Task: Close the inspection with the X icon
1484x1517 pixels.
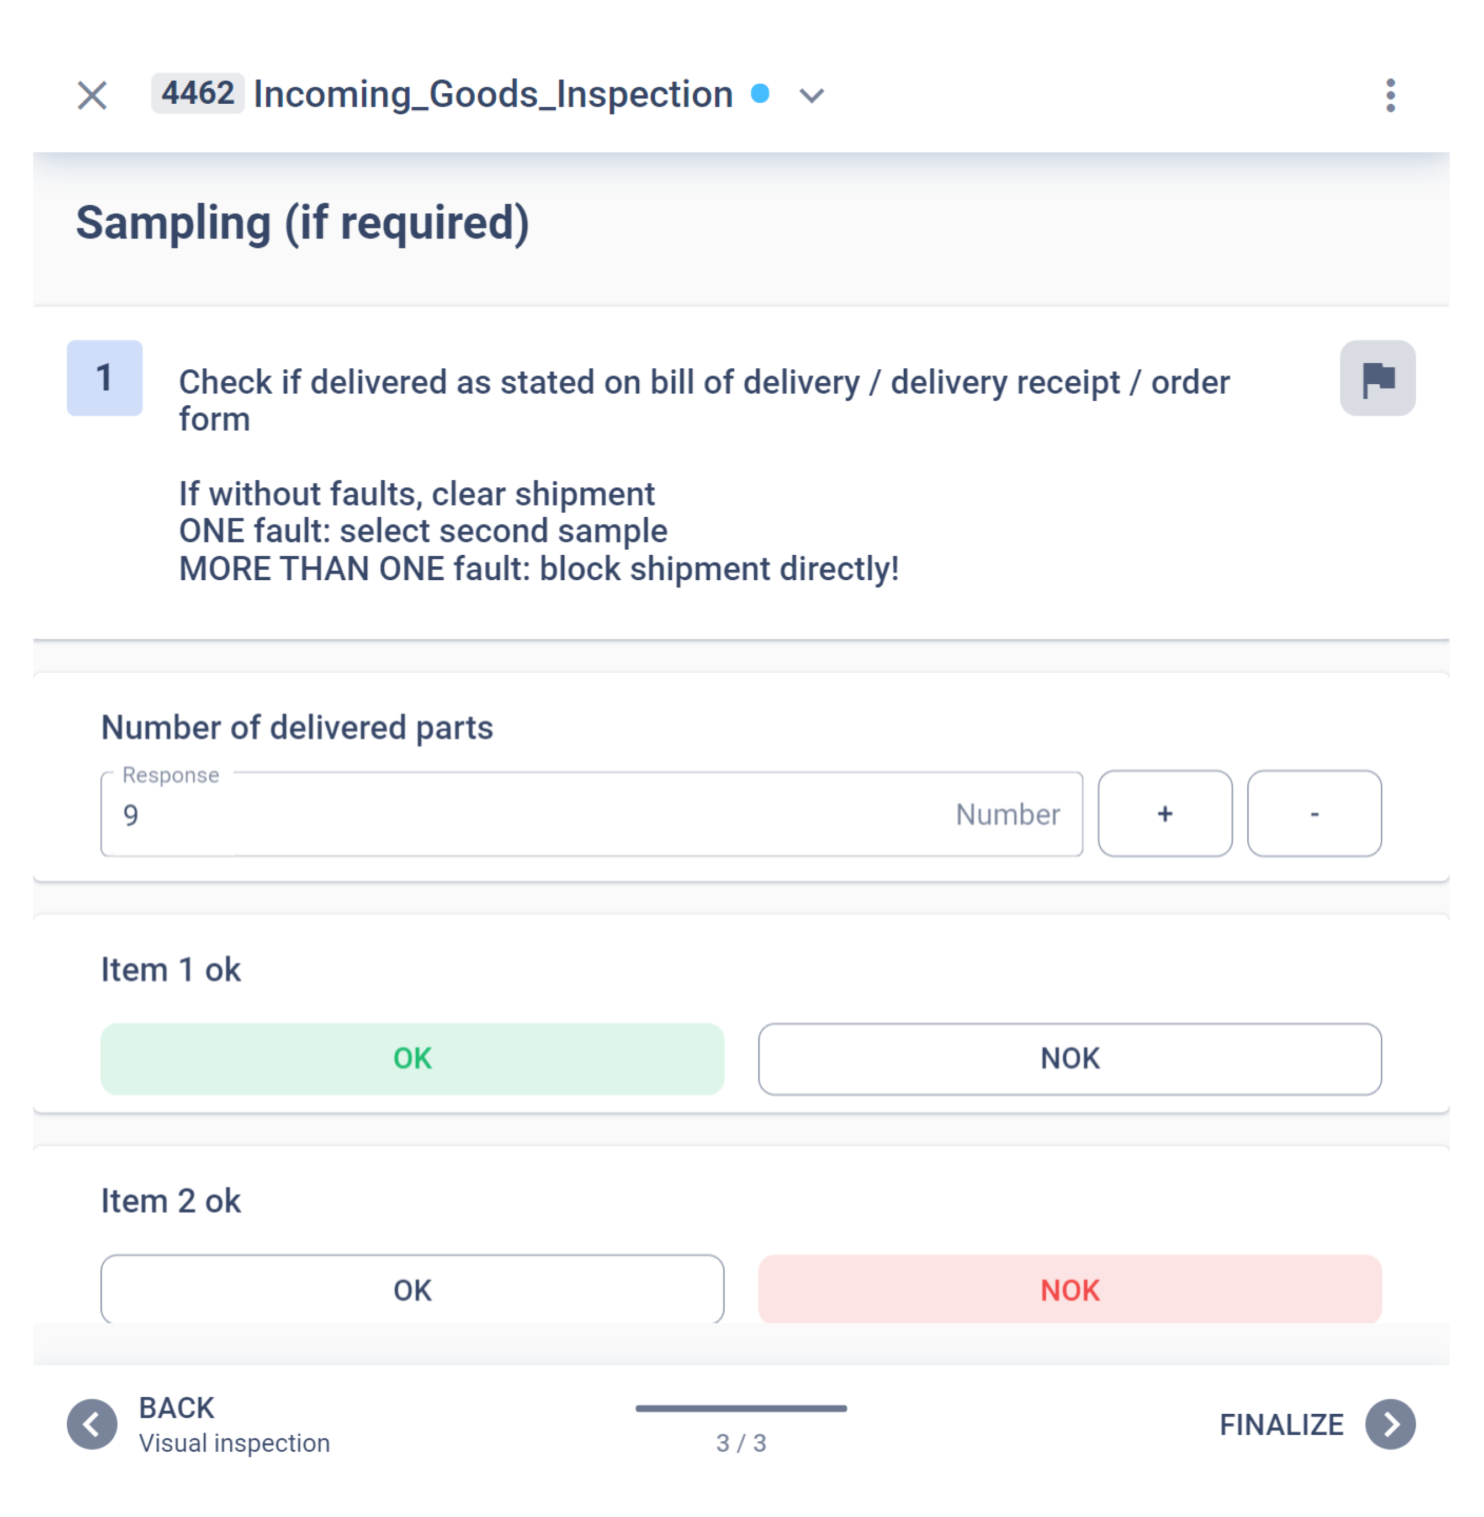Action: [x=92, y=95]
